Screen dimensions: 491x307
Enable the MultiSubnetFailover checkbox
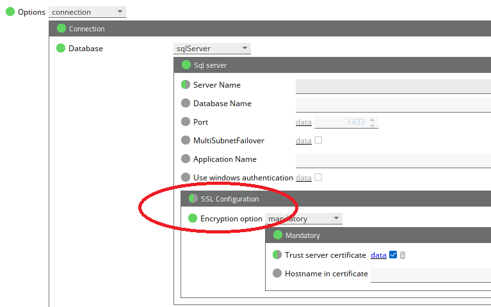point(318,140)
